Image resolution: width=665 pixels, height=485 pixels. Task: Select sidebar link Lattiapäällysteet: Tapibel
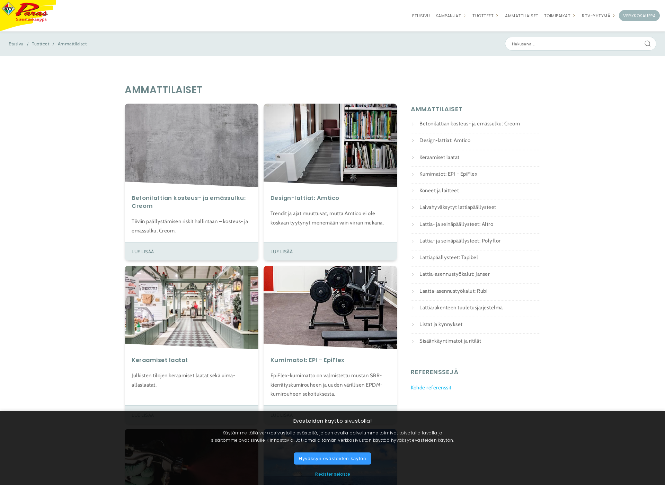[x=449, y=257]
